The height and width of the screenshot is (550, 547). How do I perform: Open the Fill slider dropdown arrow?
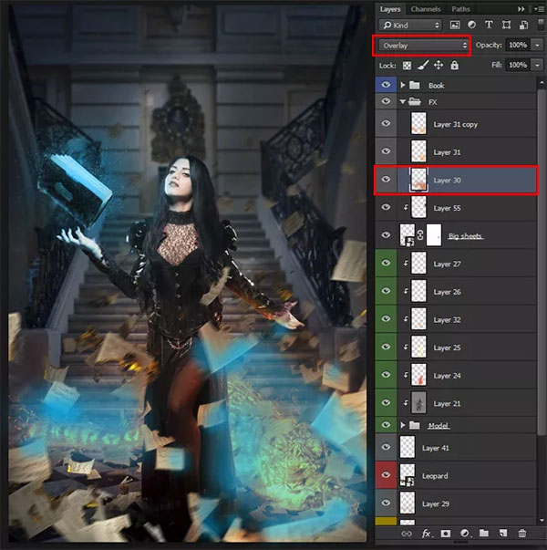coord(537,65)
